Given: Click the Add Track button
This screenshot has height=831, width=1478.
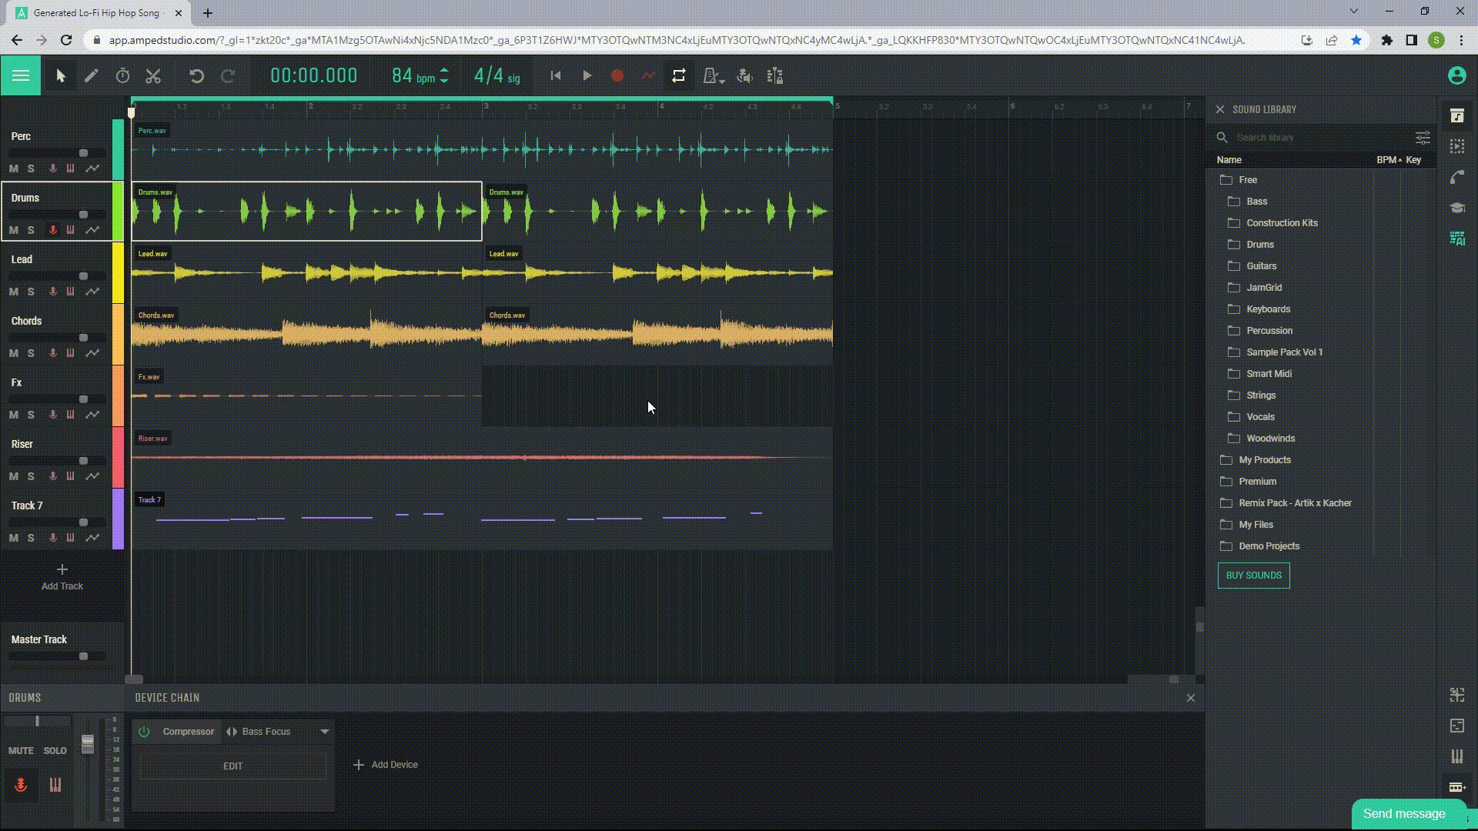Looking at the screenshot, I should click(61, 576).
